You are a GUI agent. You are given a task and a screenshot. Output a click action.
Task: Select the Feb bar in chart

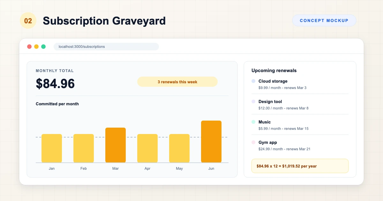[84, 148]
